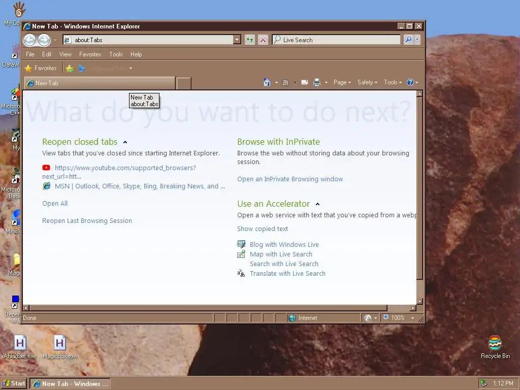Click the browser Forward arrow button
Image resolution: width=520 pixels, height=390 pixels.
44,40
